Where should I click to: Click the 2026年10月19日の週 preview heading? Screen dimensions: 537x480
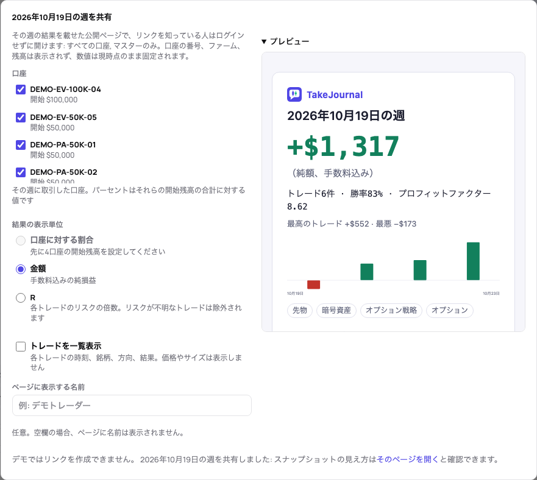click(x=346, y=116)
